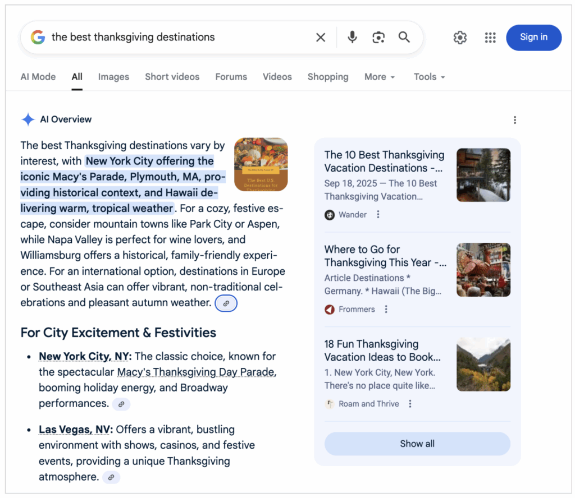Open the Tools dropdown
Viewport: 575px width, 498px height.
[x=428, y=77]
